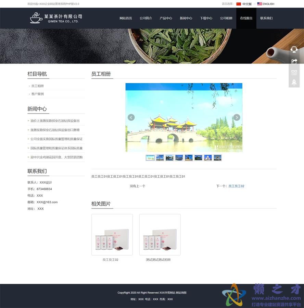
Task: Click the rocket back-to-top icon
Action: click(x=294, y=82)
